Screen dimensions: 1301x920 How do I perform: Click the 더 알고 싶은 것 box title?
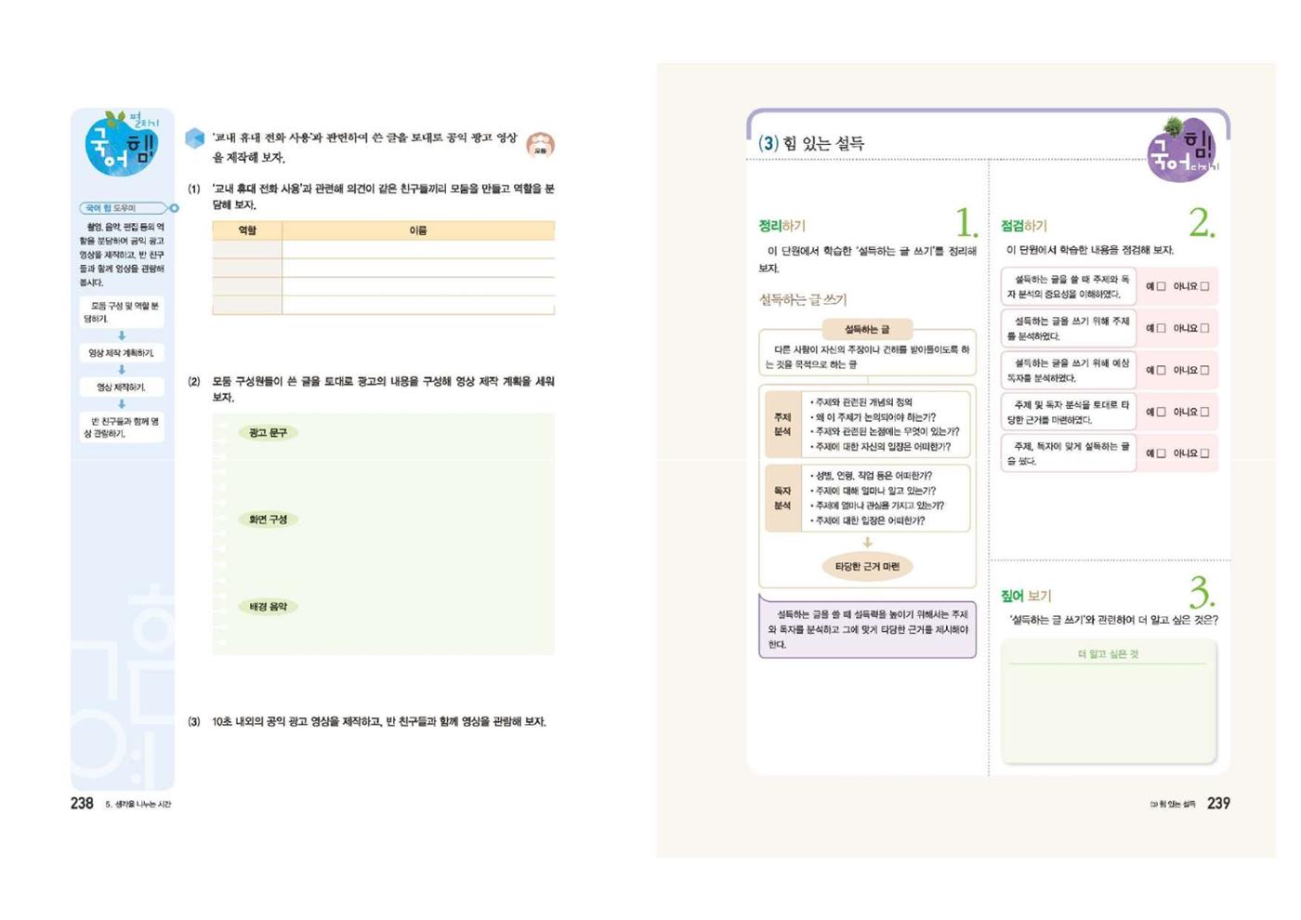coord(1108,654)
